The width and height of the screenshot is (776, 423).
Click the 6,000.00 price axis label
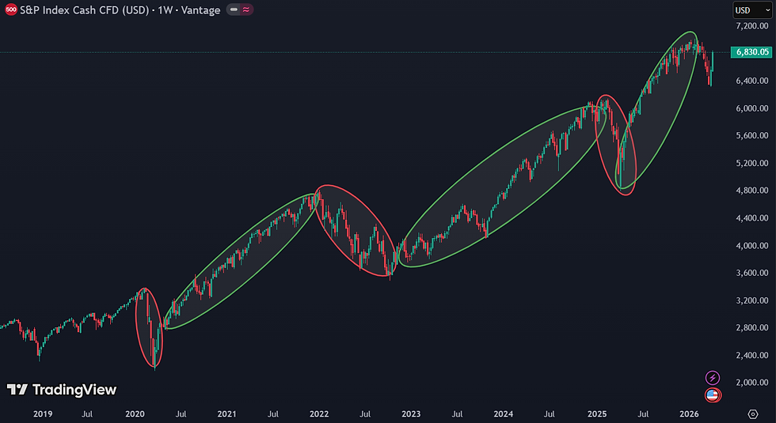click(751, 108)
